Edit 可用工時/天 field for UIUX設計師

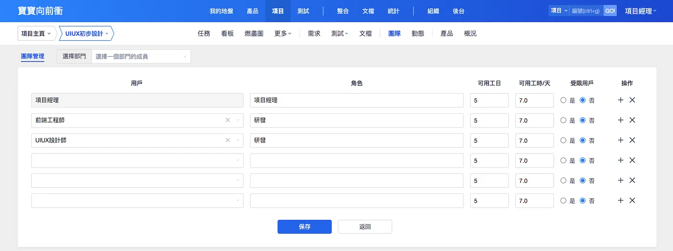point(535,141)
